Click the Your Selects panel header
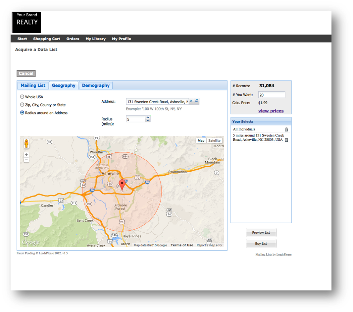 (261, 121)
